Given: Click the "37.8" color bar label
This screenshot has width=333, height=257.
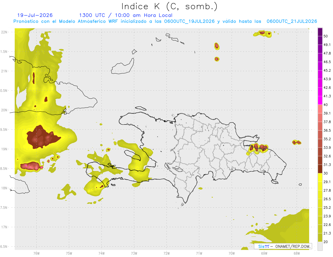Looking at the screenshot, I should tap(327, 122).
